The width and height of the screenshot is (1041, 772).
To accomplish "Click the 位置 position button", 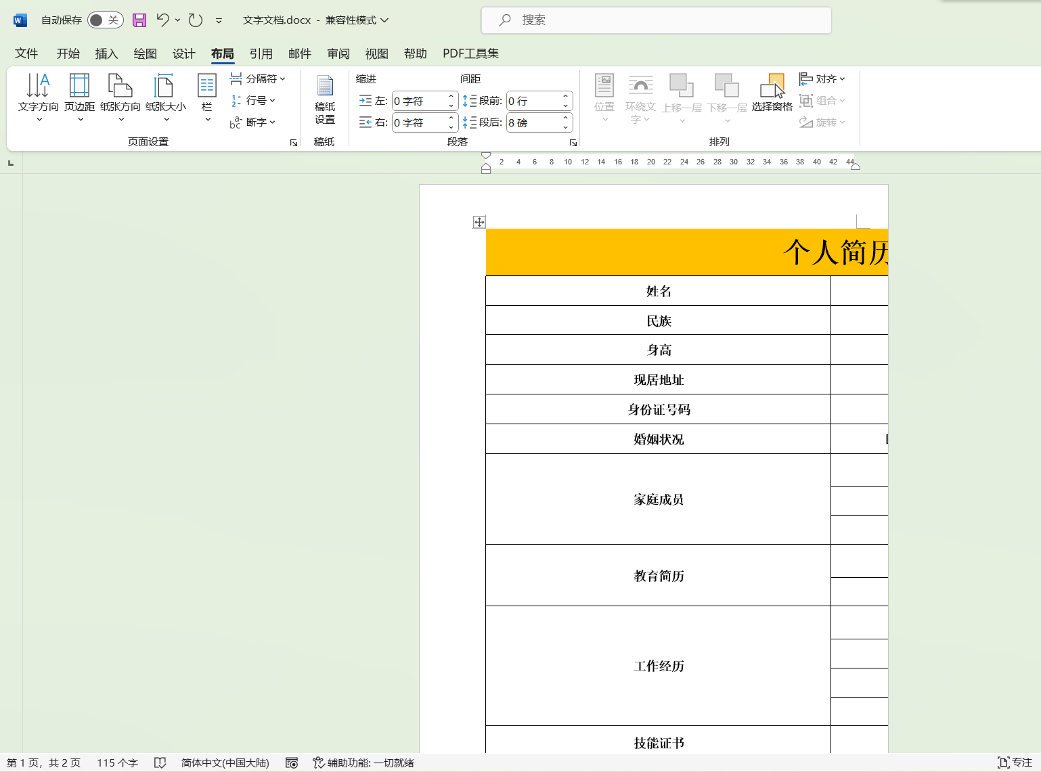I will (x=604, y=98).
